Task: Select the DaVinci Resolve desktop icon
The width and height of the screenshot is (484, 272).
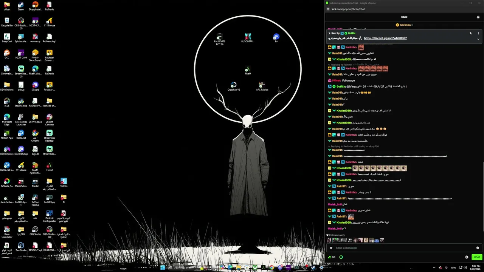Action: (35, 200)
